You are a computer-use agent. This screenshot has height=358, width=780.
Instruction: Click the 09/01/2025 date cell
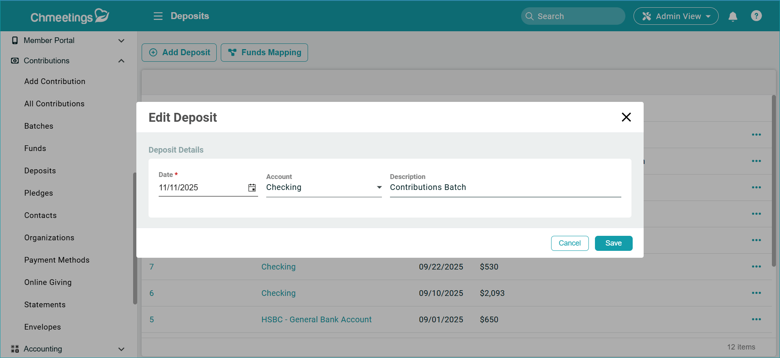441,319
